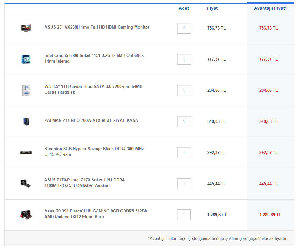Click the WD Caviar Blue harddisk thumbnail
Viewport: 298px width, 248px height.
26,90
